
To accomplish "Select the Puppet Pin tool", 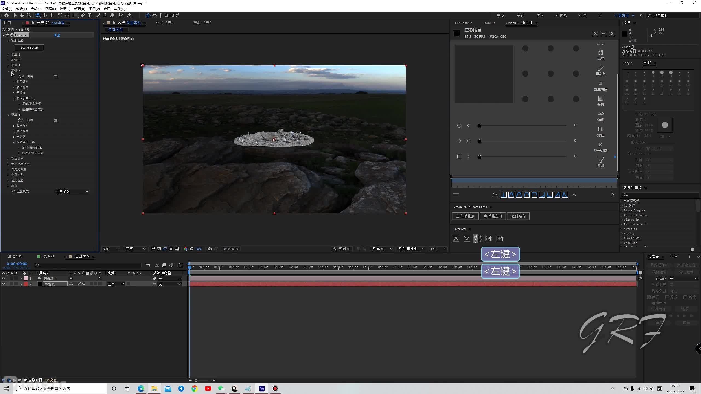I will [129, 15].
